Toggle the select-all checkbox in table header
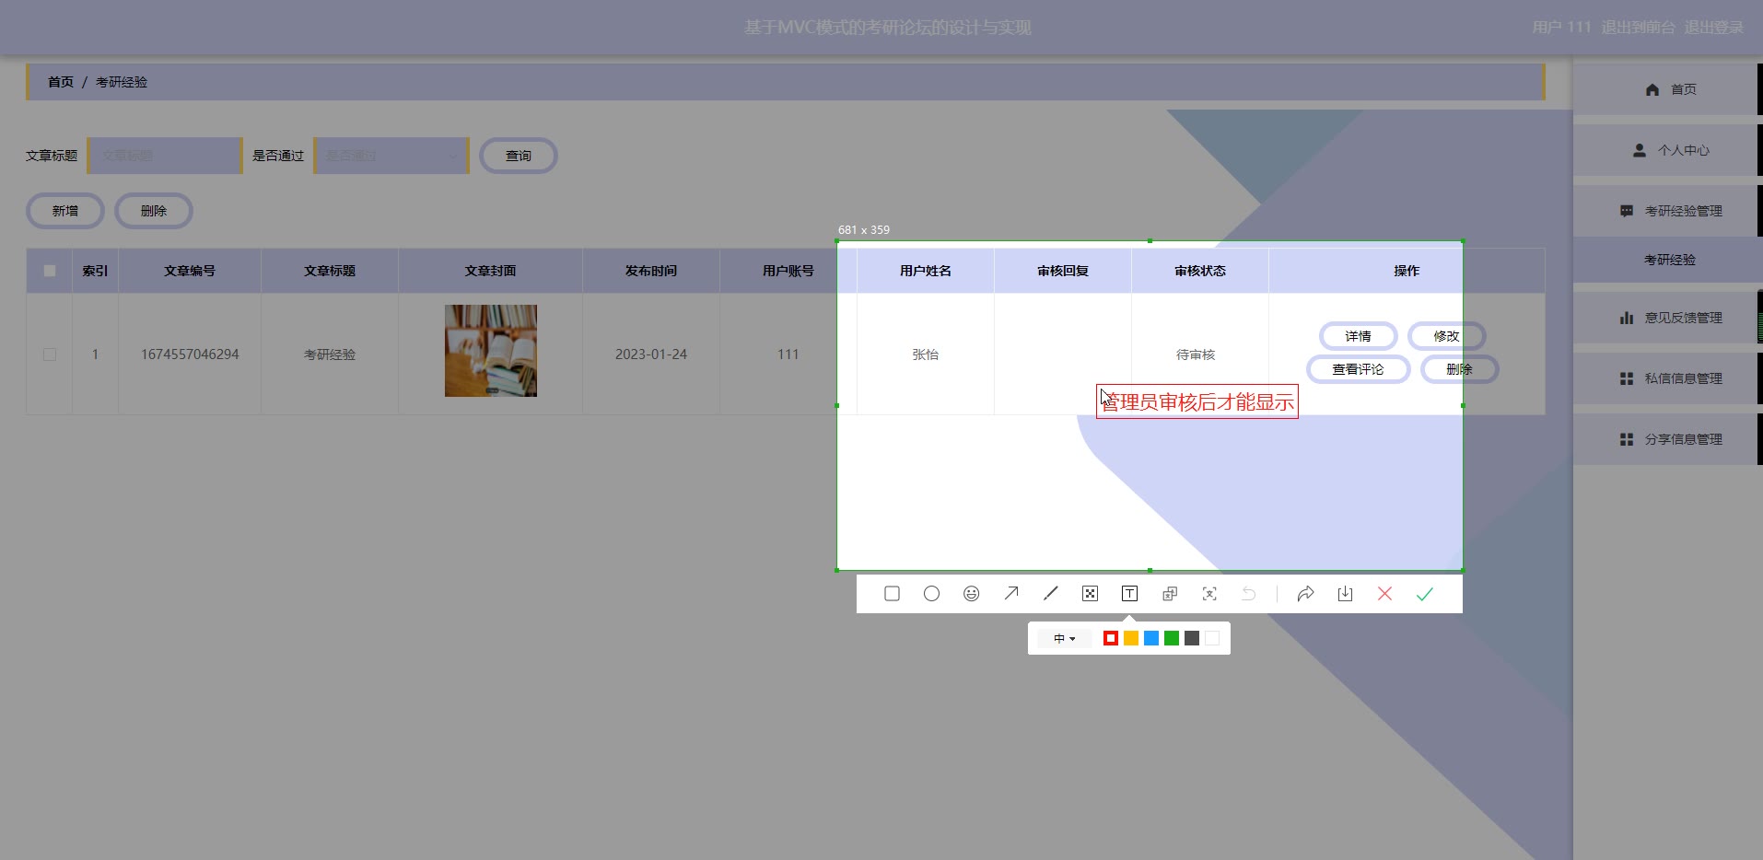 pos(50,271)
